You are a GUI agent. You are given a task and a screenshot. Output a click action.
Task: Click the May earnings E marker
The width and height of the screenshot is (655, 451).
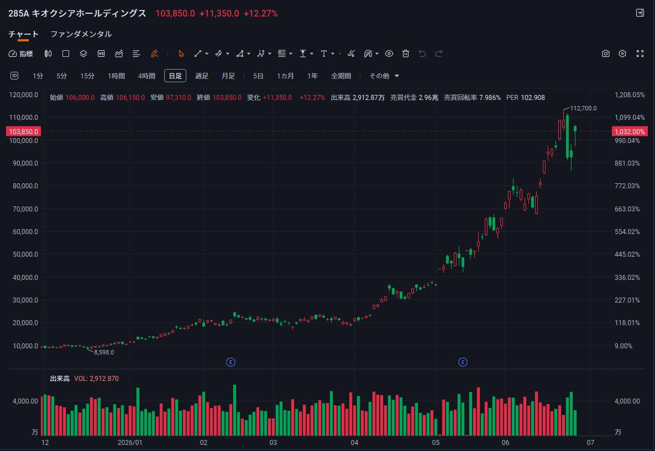[463, 362]
